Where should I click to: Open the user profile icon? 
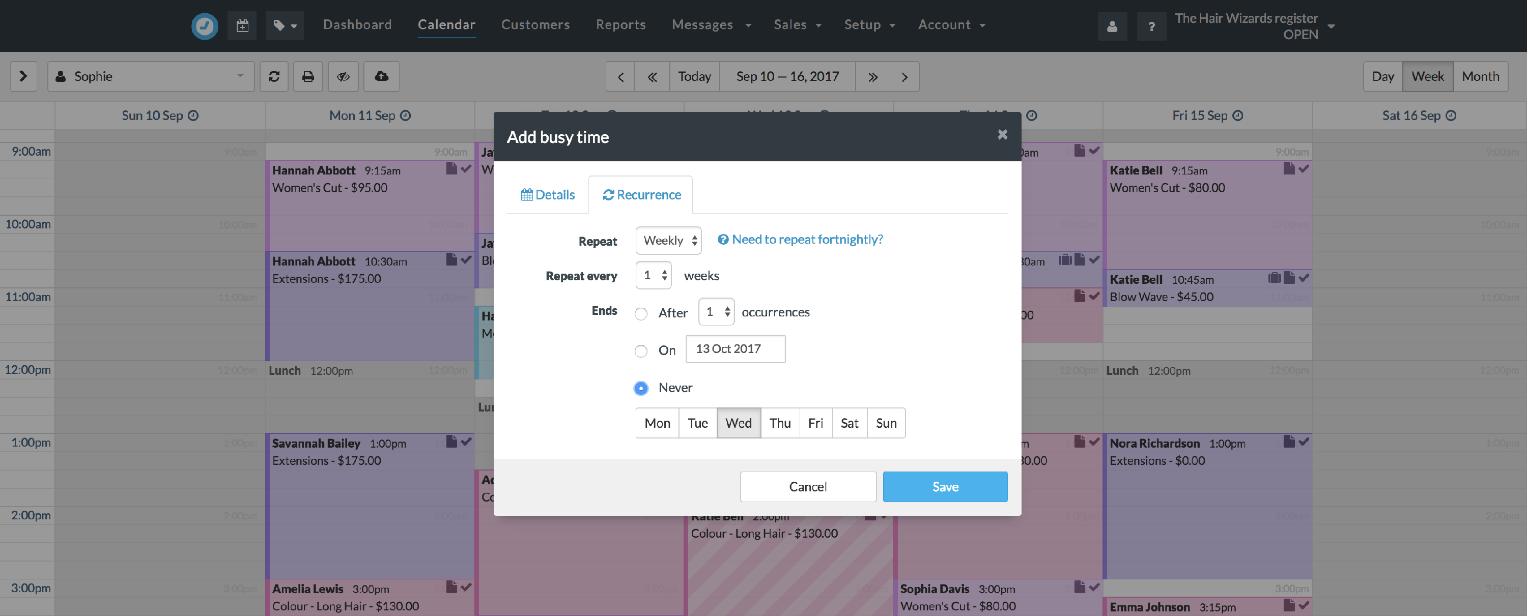coord(1112,26)
